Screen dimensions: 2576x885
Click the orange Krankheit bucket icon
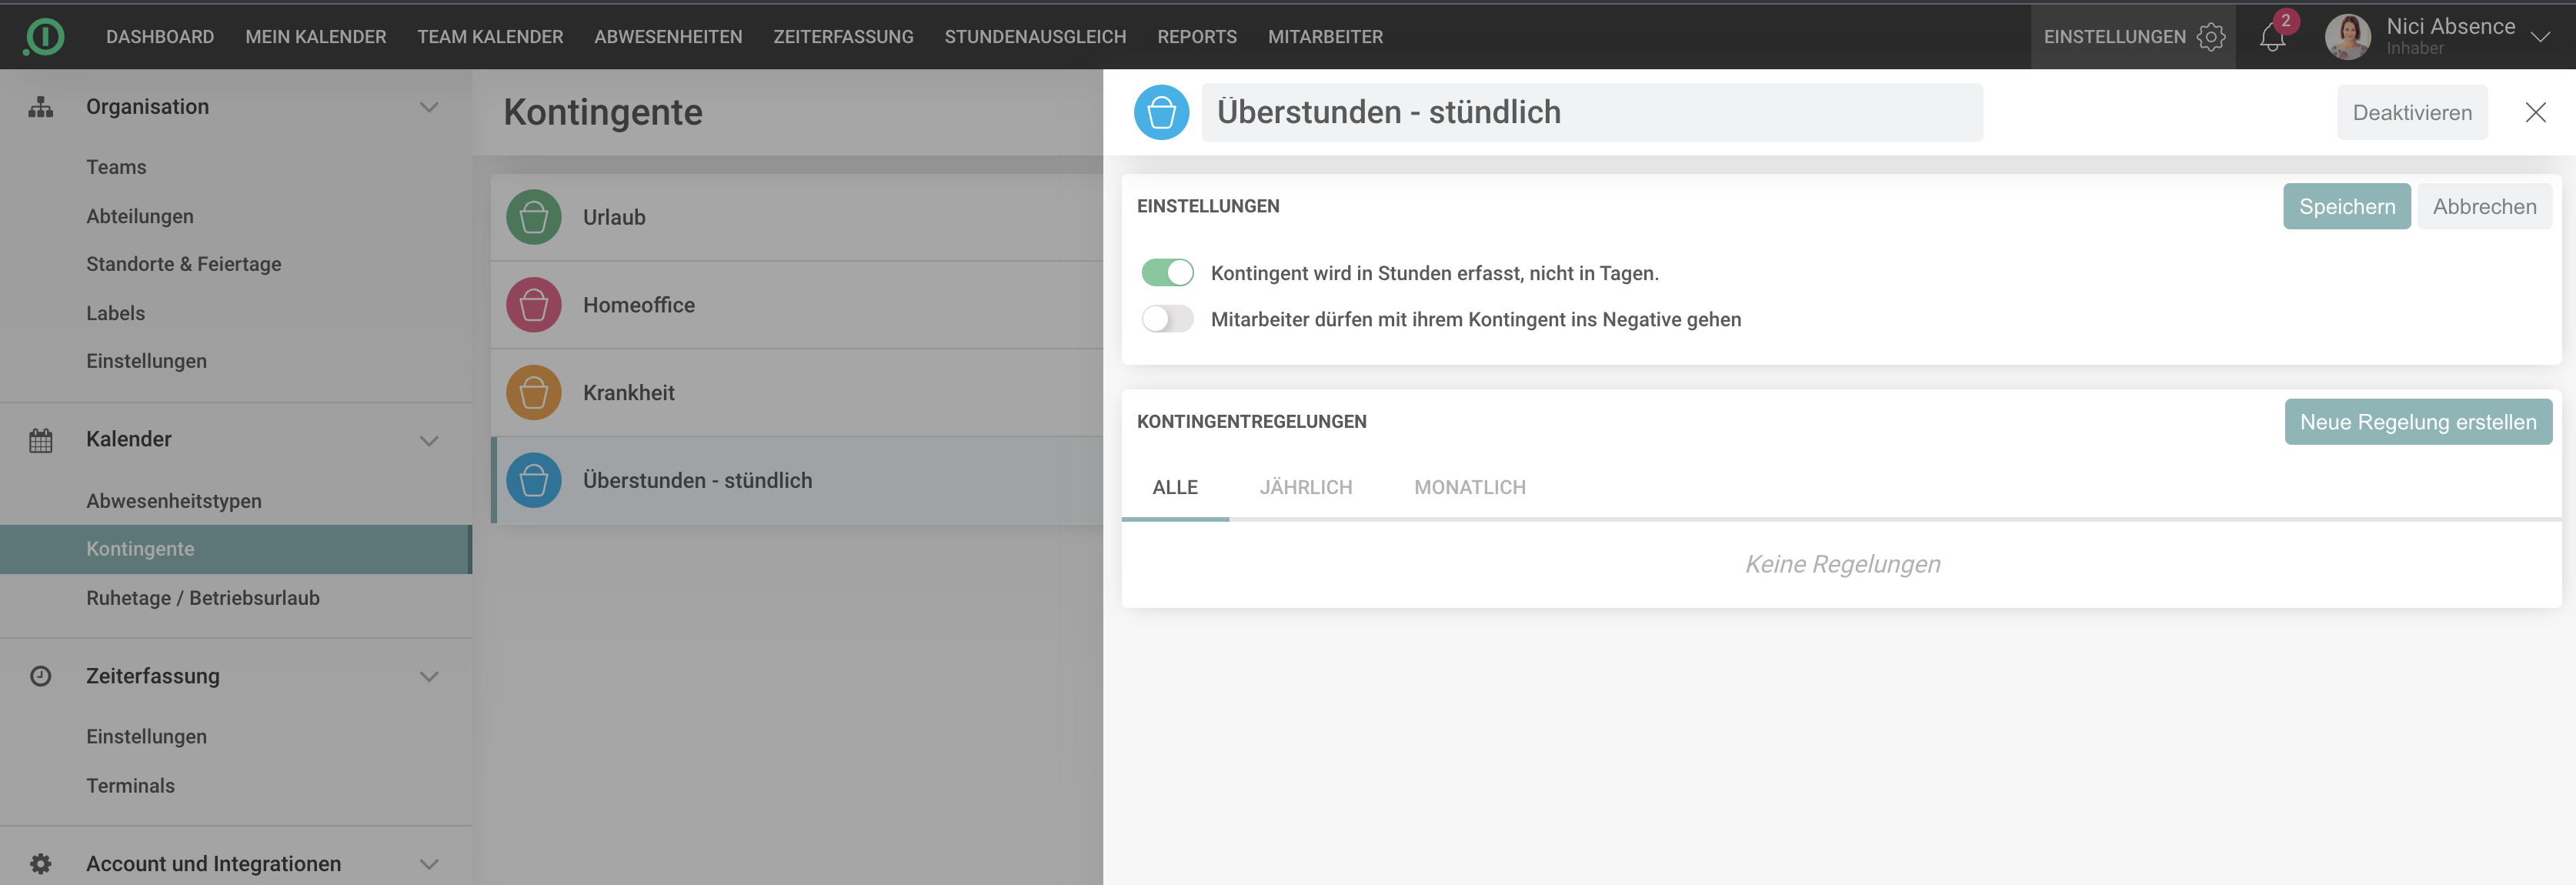pyautogui.click(x=533, y=392)
